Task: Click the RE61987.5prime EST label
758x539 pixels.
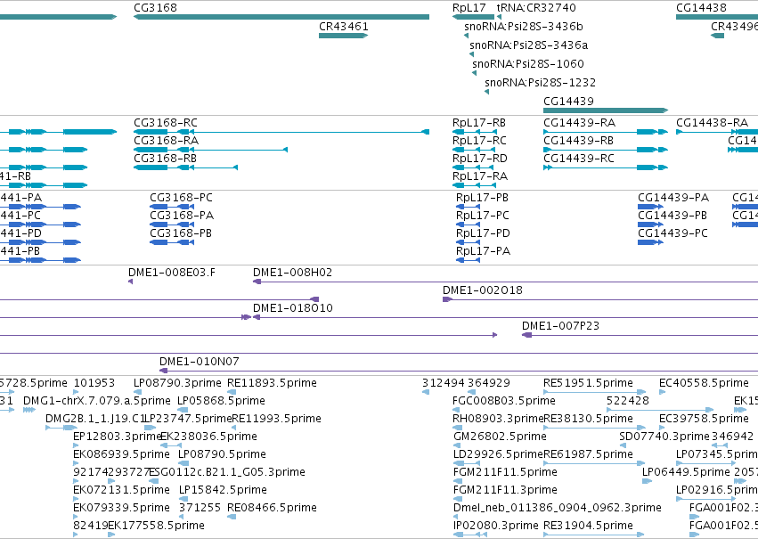Action: tap(589, 455)
